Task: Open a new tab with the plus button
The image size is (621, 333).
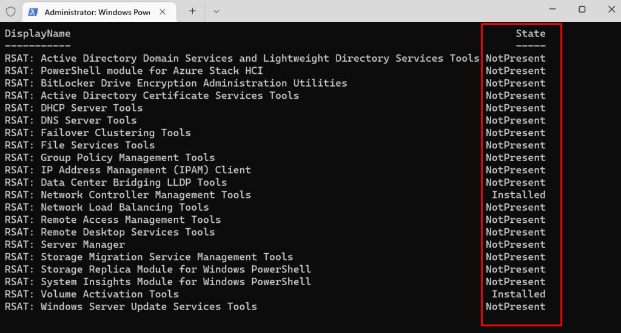Action: 192,11
